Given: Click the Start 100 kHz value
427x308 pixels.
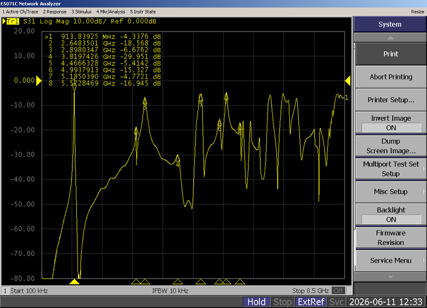Looking at the screenshot, I should [29, 290].
